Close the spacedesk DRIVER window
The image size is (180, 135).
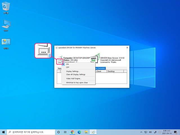click(x=127, y=48)
